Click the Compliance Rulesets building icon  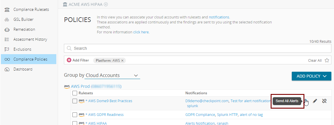pos(7,10)
